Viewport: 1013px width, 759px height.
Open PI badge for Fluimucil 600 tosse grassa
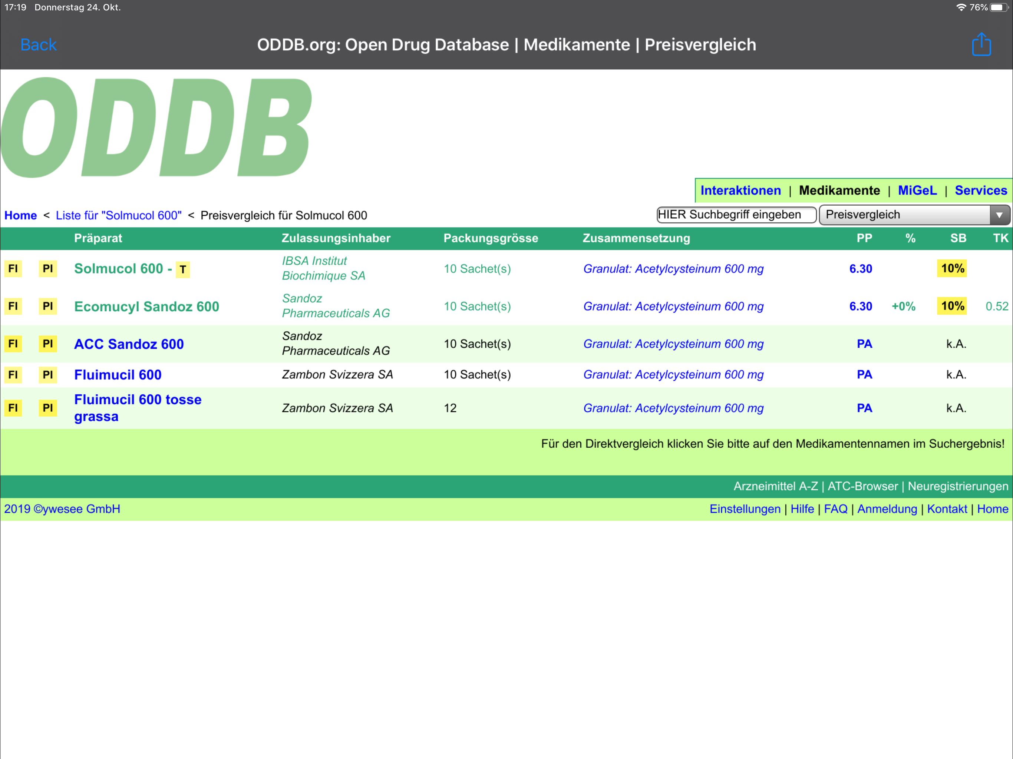47,407
